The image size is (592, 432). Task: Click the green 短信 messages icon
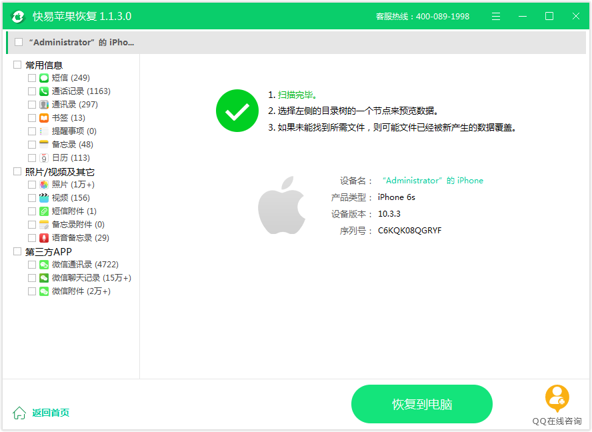(x=44, y=78)
